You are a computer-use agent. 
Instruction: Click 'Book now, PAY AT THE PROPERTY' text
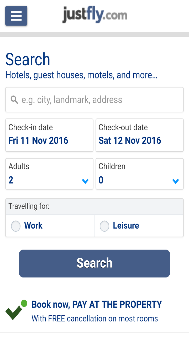pos(97,304)
